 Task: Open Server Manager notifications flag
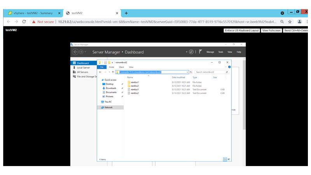click(201, 52)
